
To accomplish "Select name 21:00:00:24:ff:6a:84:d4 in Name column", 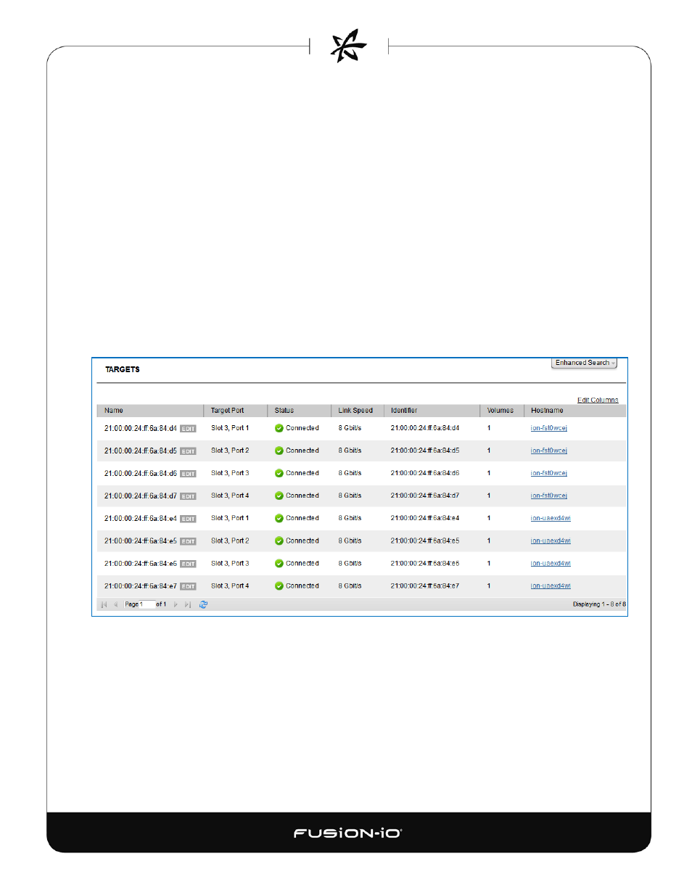I will (x=140, y=428).
